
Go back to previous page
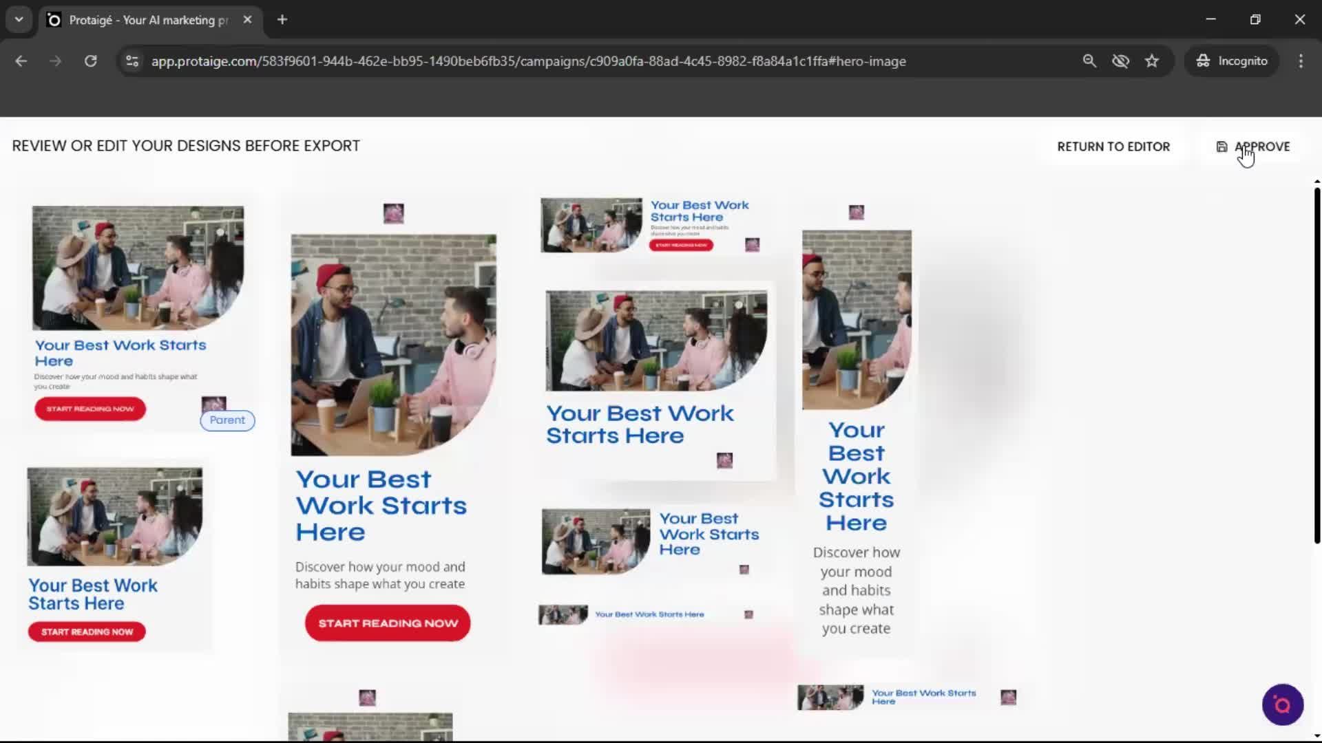tap(21, 61)
